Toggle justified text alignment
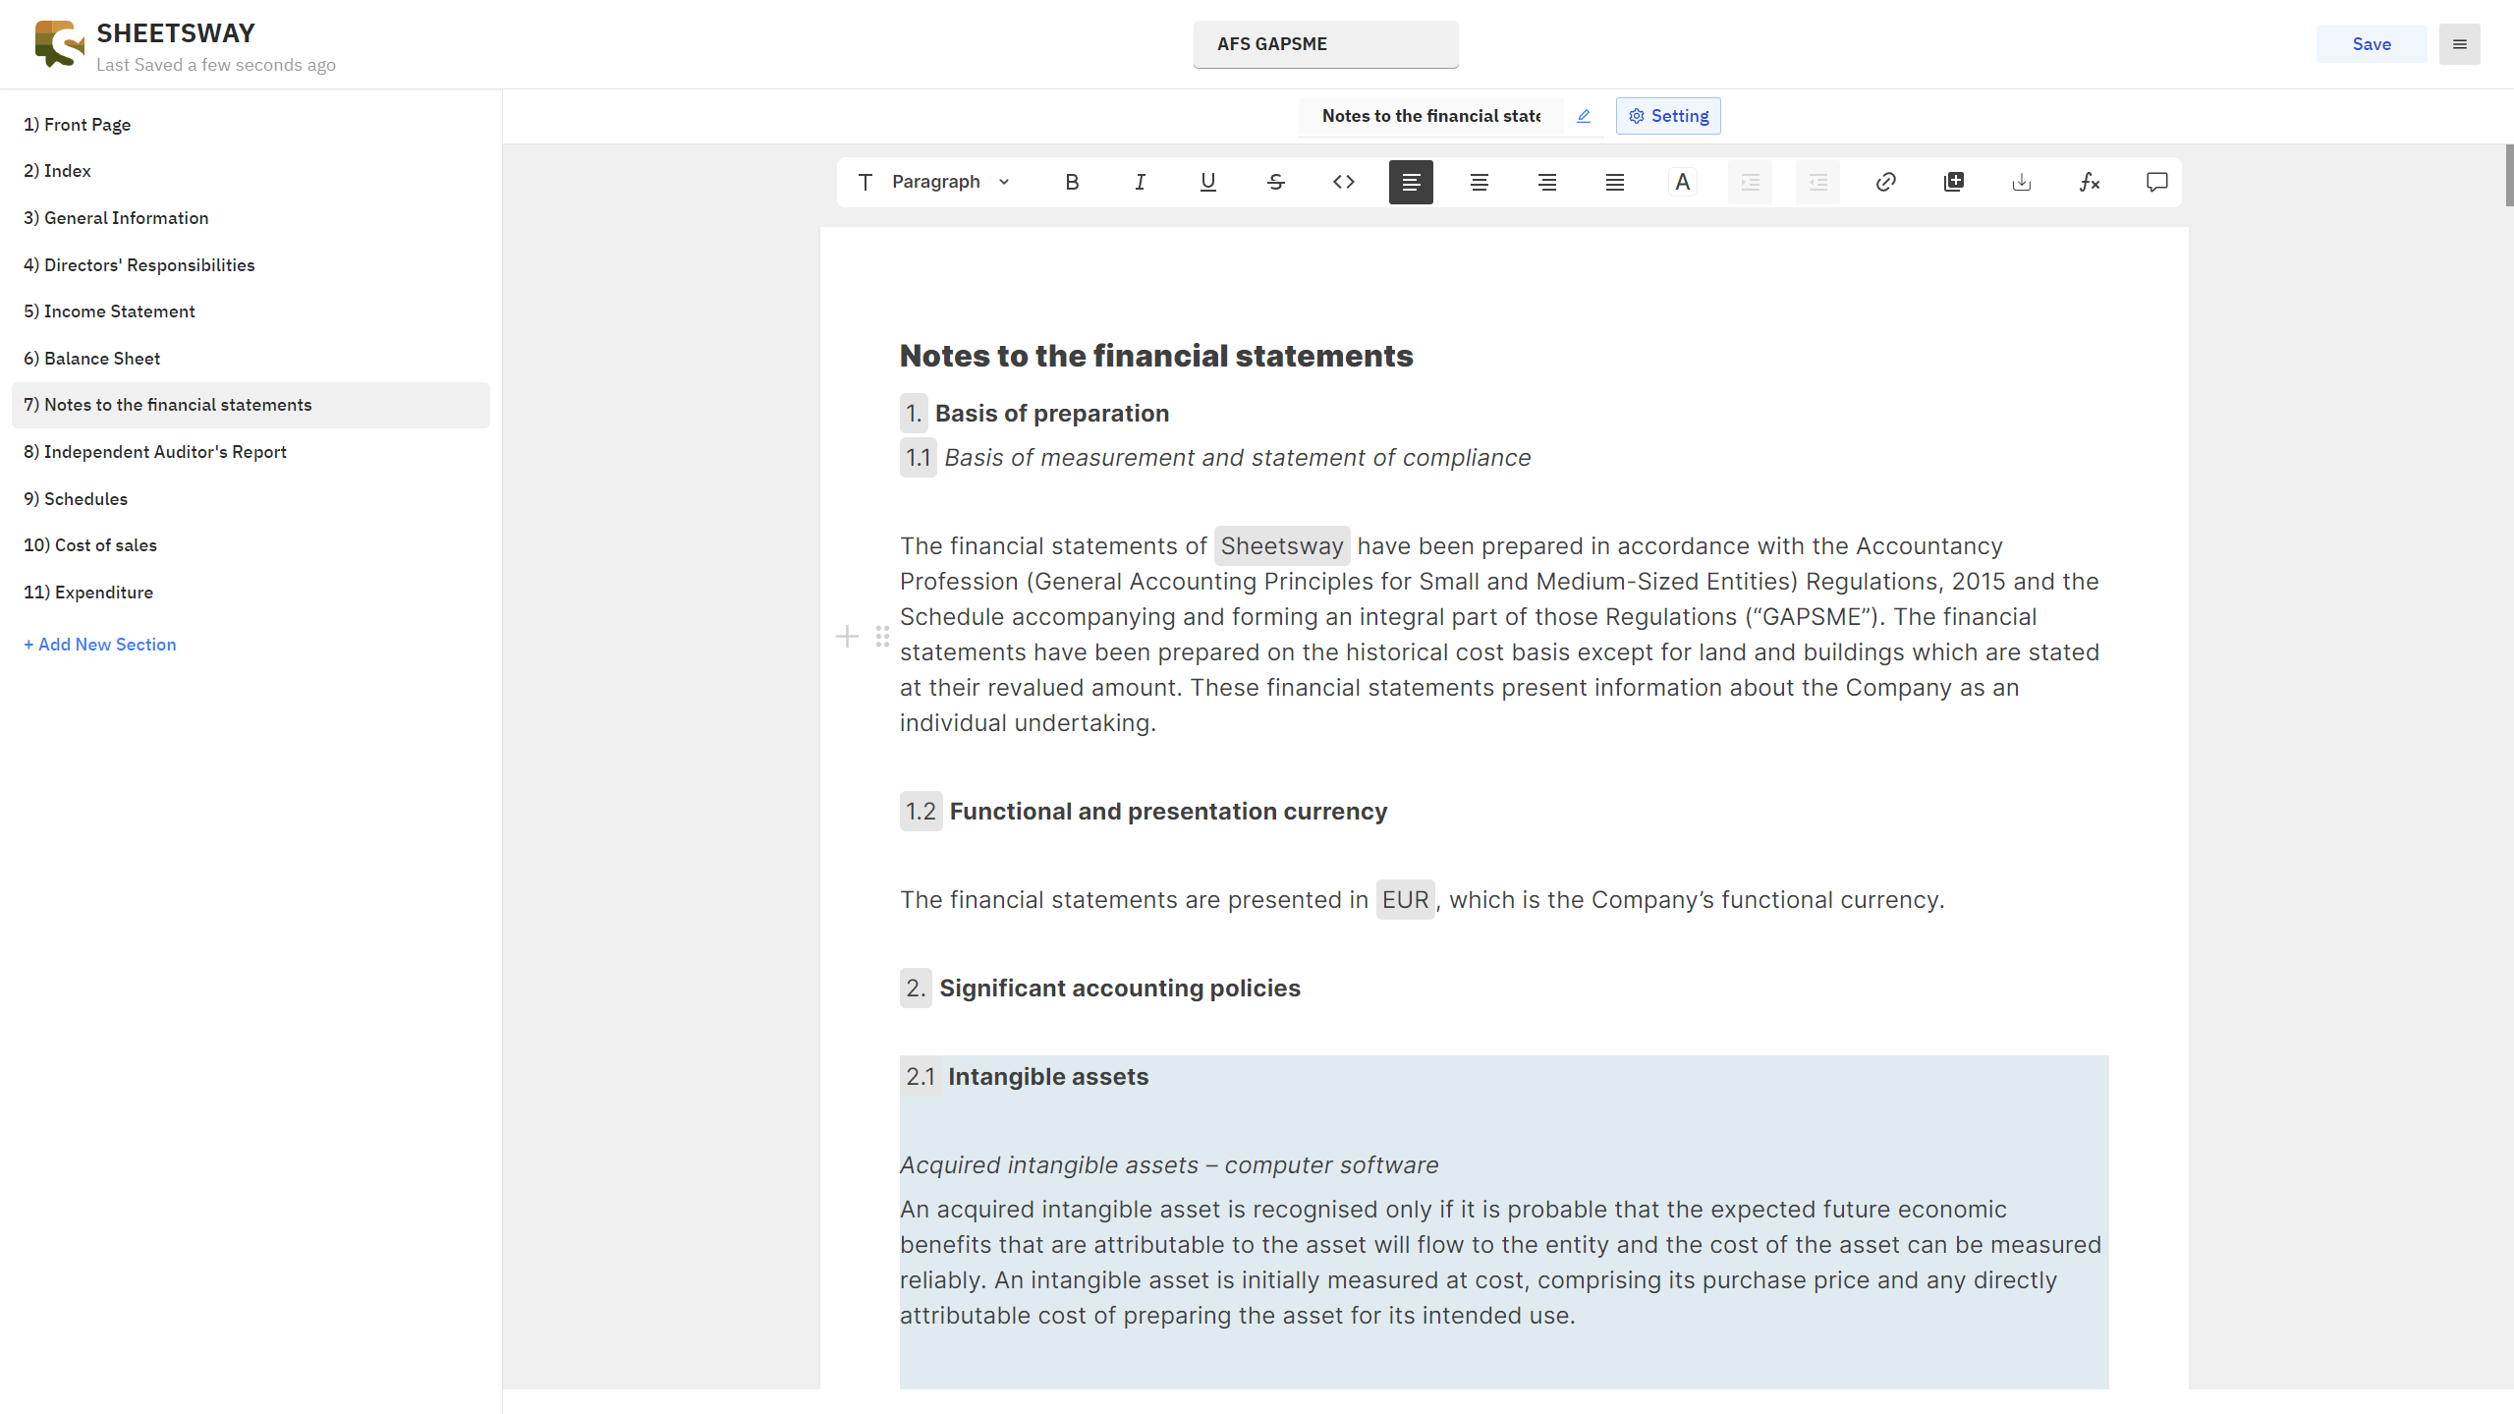 [x=1614, y=182]
